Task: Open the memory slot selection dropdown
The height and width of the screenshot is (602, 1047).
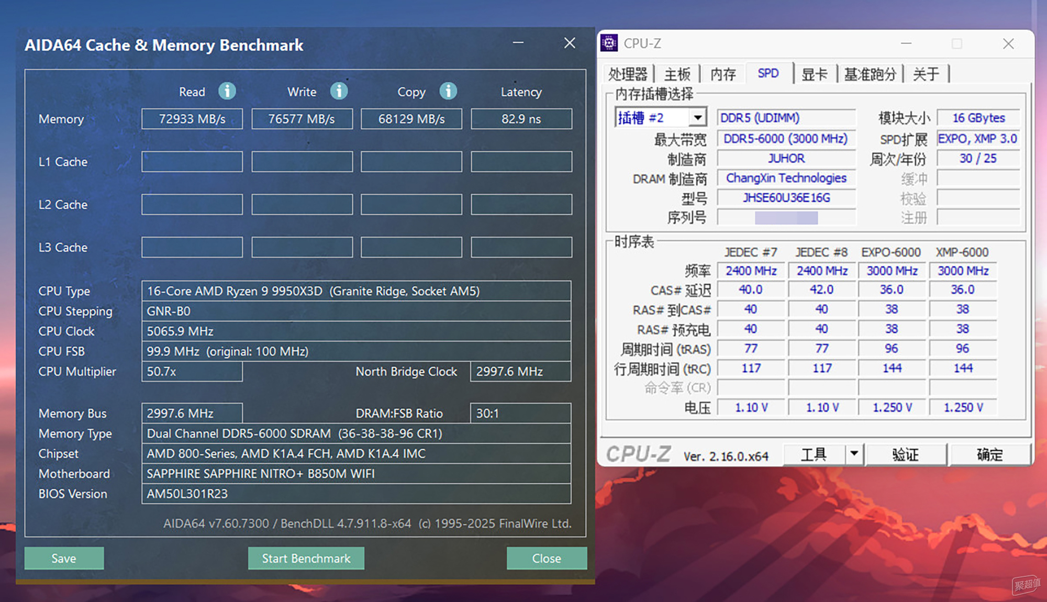Action: 697,118
